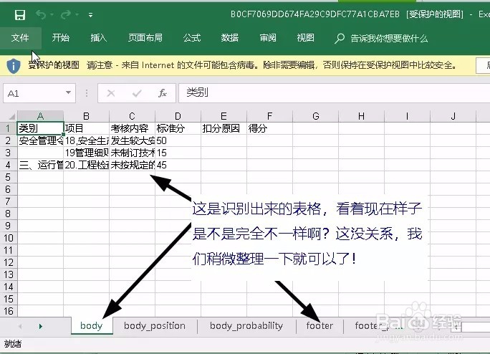Click the green next-sheet scroll arrow

pyautogui.click(x=41, y=327)
